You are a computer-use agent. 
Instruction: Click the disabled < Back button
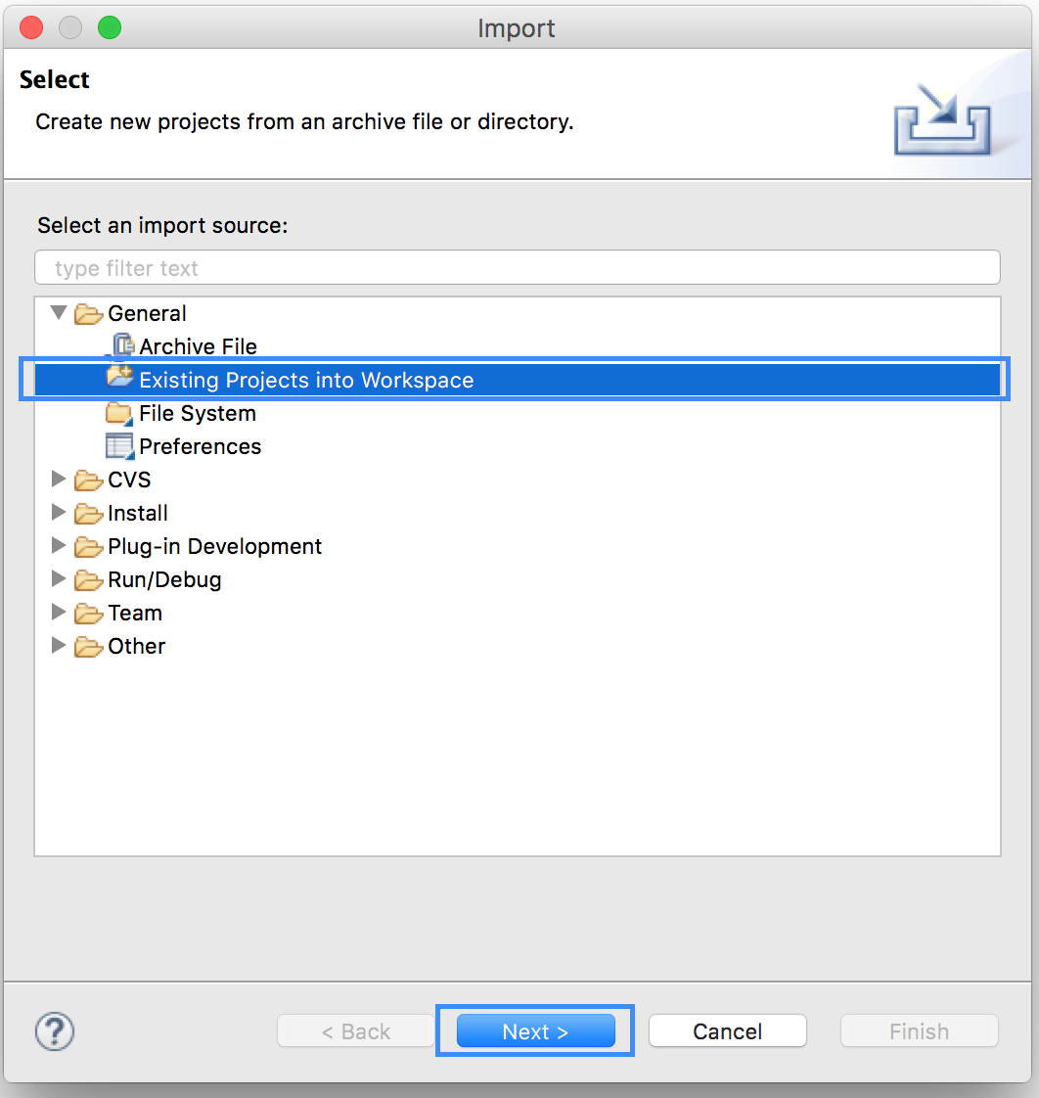356,1031
